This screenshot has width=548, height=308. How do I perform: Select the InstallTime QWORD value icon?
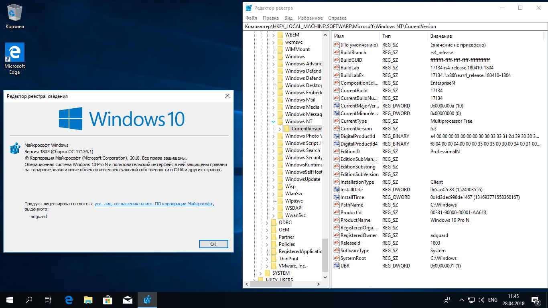pos(337,197)
